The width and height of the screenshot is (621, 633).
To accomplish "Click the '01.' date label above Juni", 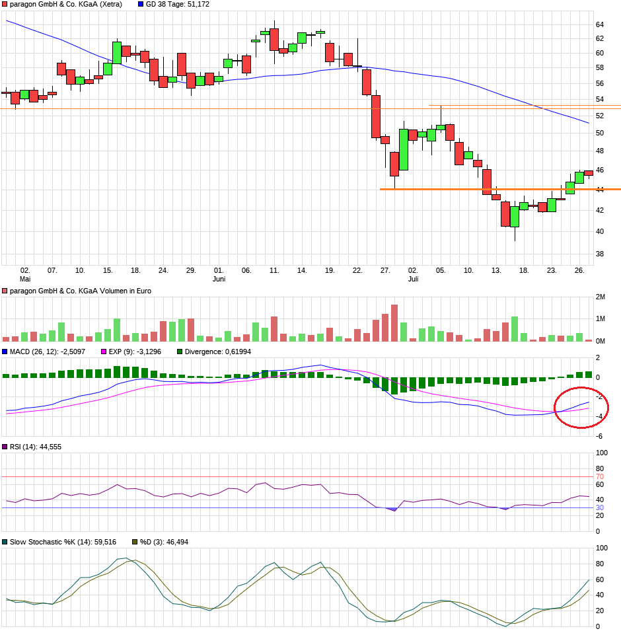I will click(218, 270).
